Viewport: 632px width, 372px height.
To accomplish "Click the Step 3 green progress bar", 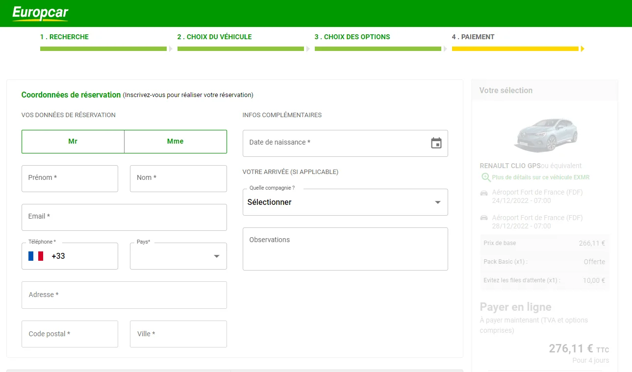I will click(378, 49).
